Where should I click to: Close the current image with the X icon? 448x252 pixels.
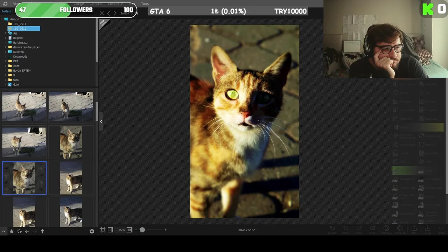click(x=102, y=13)
